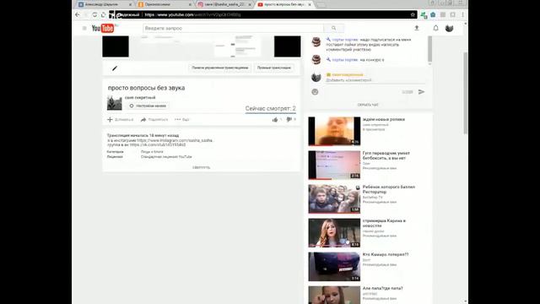Open the YouTube upload arrow icon

pyautogui.click(x=417, y=28)
